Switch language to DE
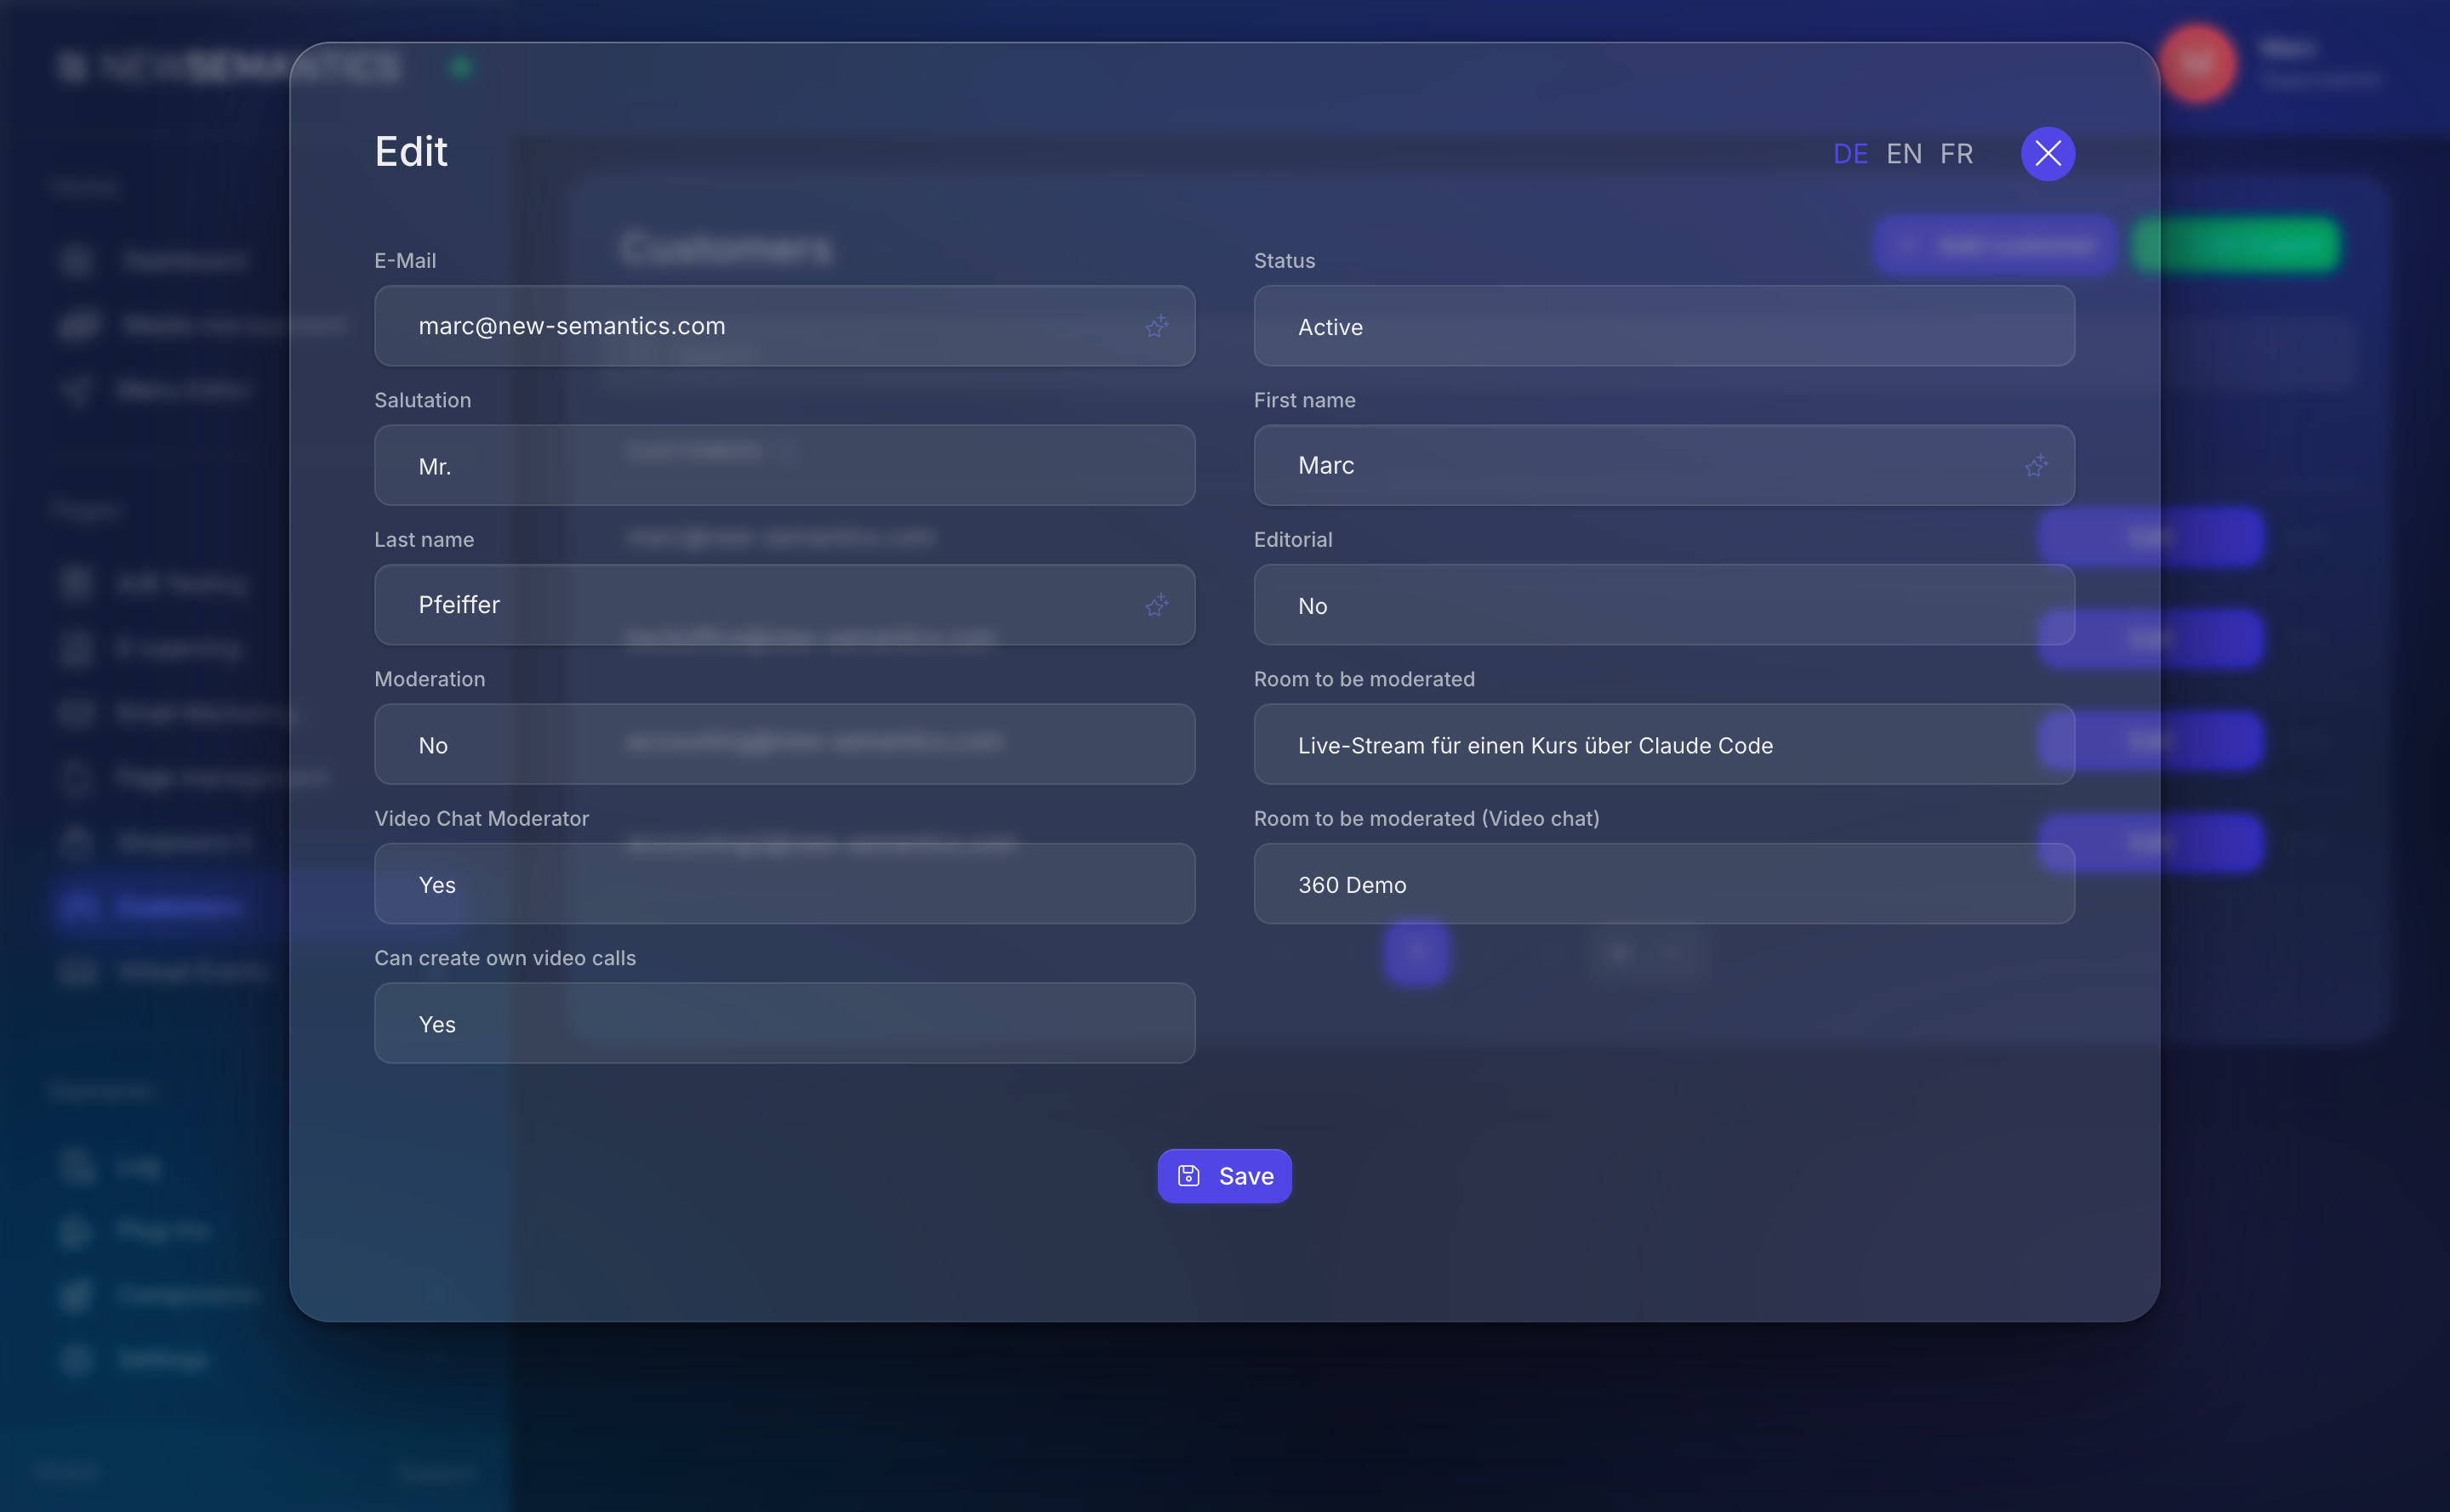 (x=1849, y=154)
